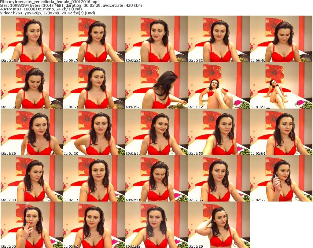Select the thumbnail timestamped 00:01:44

click(x=156, y=132)
